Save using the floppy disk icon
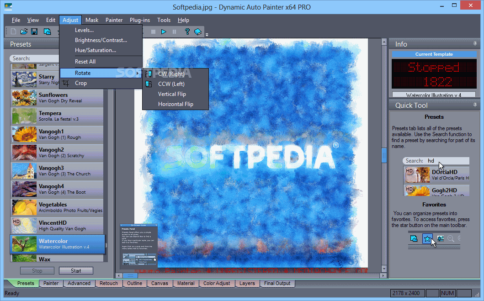Viewport: 484px width, 301px height. tap(34, 32)
